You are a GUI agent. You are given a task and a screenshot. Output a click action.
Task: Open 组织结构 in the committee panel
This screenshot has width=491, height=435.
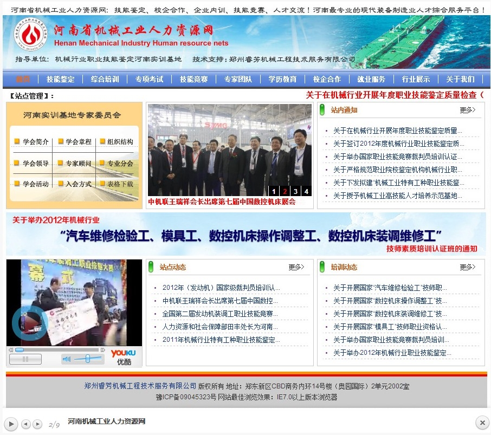120,142
